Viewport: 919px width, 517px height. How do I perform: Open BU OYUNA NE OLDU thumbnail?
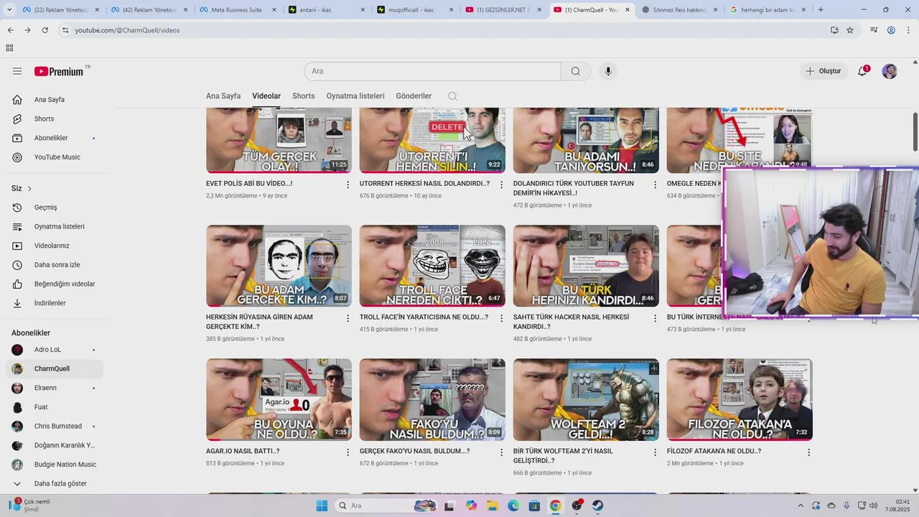tap(279, 400)
